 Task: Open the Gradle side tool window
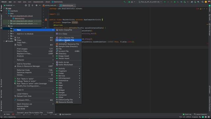coord(210,18)
